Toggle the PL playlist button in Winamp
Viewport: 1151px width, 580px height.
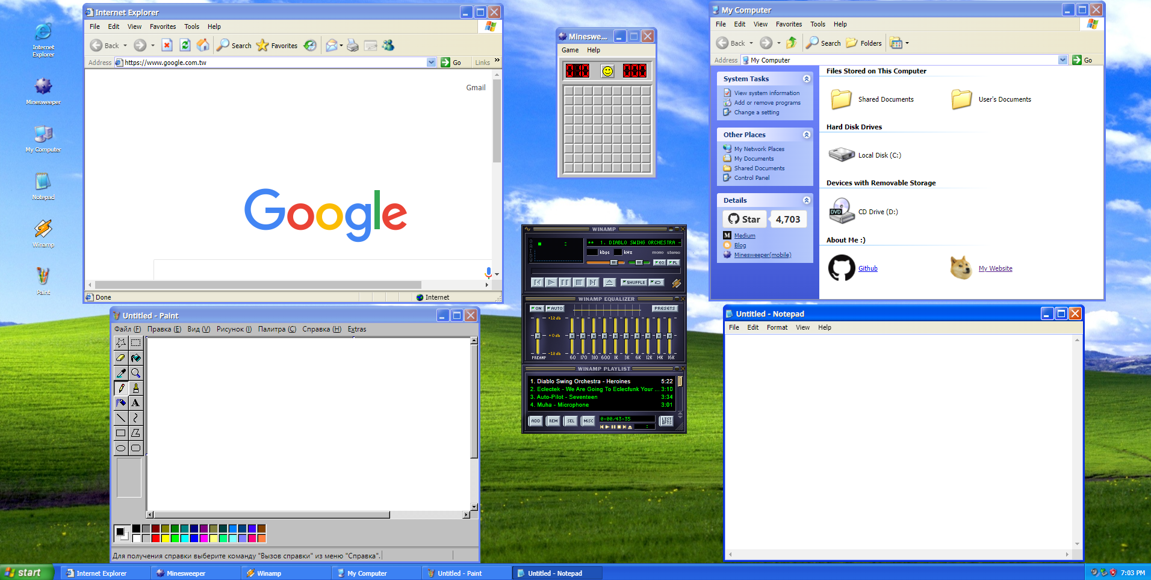(x=673, y=262)
